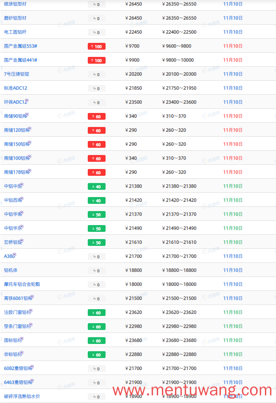Open the 电工圆铝杆 product link

[x=15, y=32]
